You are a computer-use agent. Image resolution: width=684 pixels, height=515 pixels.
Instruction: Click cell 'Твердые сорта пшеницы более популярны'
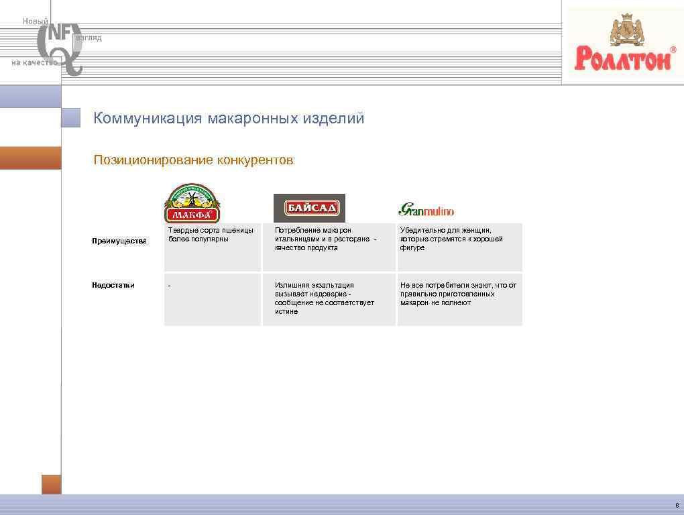(213, 247)
